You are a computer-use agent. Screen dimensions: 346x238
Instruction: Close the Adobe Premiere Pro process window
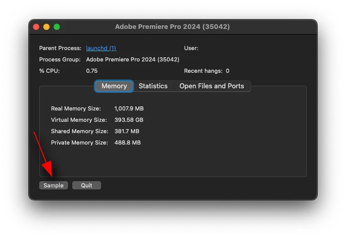coord(36,27)
